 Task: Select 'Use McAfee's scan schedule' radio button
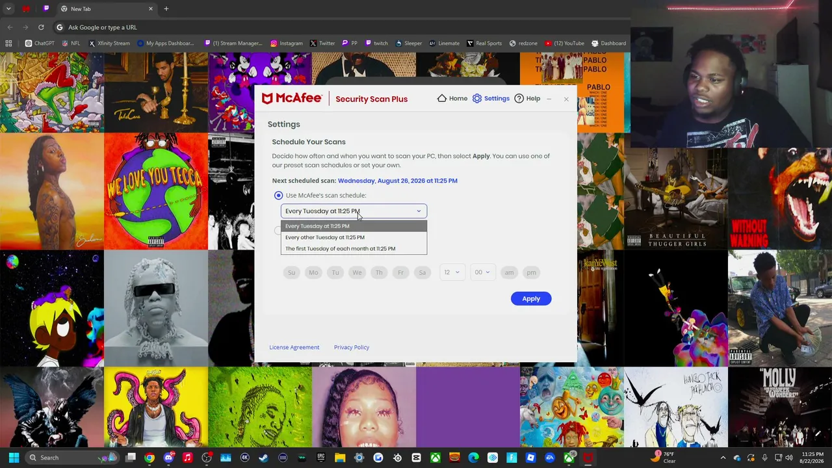click(278, 195)
